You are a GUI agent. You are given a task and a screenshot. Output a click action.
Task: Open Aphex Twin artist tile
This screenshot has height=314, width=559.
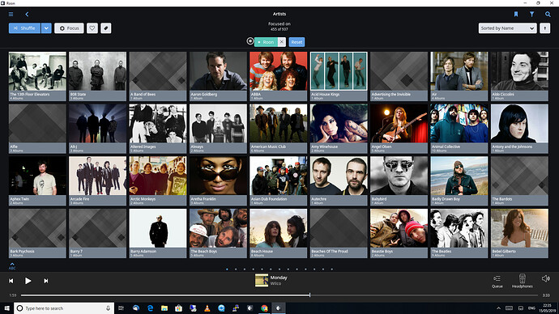[x=37, y=180]
